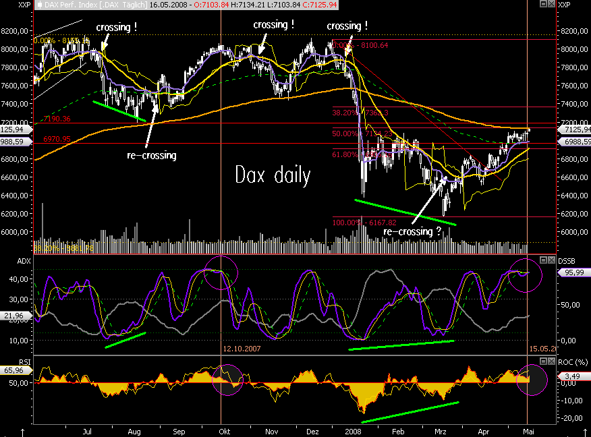
Task: Select the ADX axis label
Action: (24, 261)
